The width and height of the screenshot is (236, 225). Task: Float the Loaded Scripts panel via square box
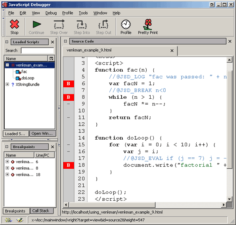click(7, 42)
